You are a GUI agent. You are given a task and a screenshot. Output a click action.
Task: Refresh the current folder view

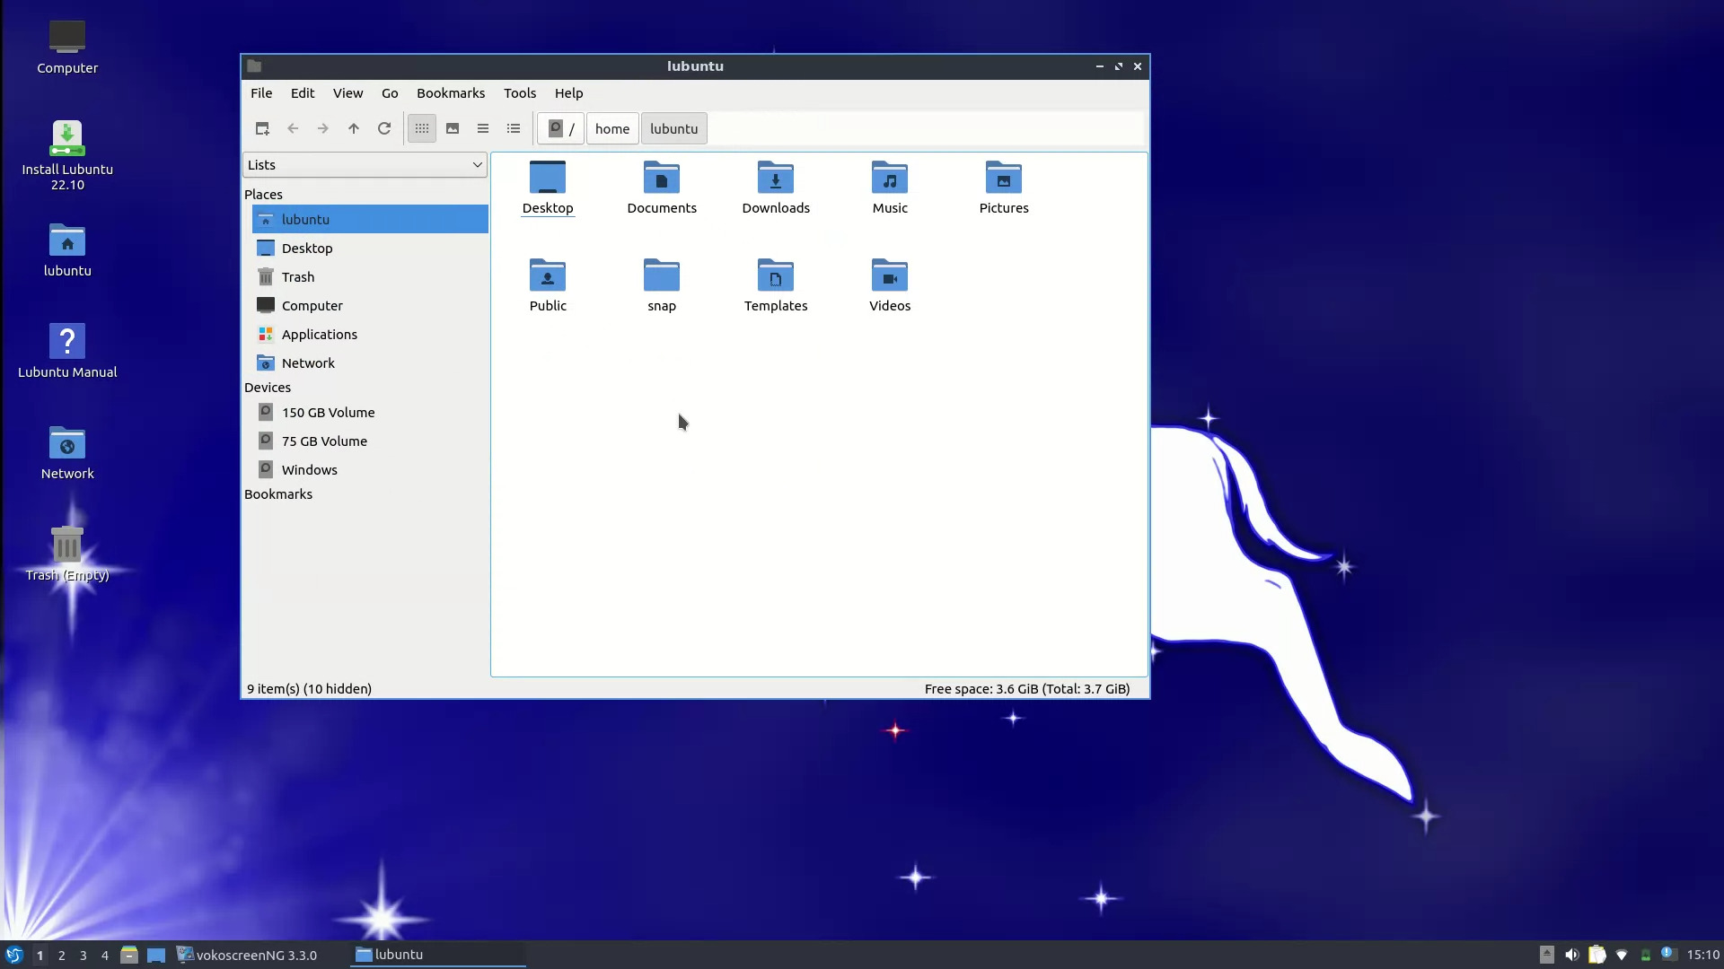(x=383, y=128)
